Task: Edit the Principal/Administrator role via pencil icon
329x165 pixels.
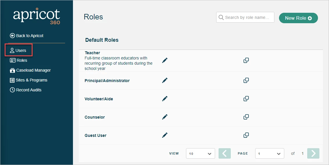Action: [x=165, y=80]
